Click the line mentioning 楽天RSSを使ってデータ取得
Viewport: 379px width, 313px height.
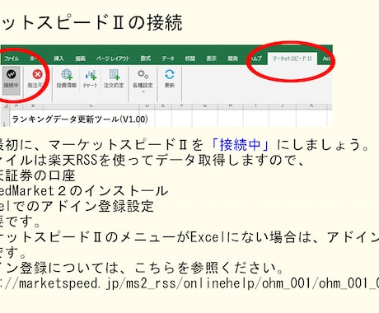click(x=152, y=160)
